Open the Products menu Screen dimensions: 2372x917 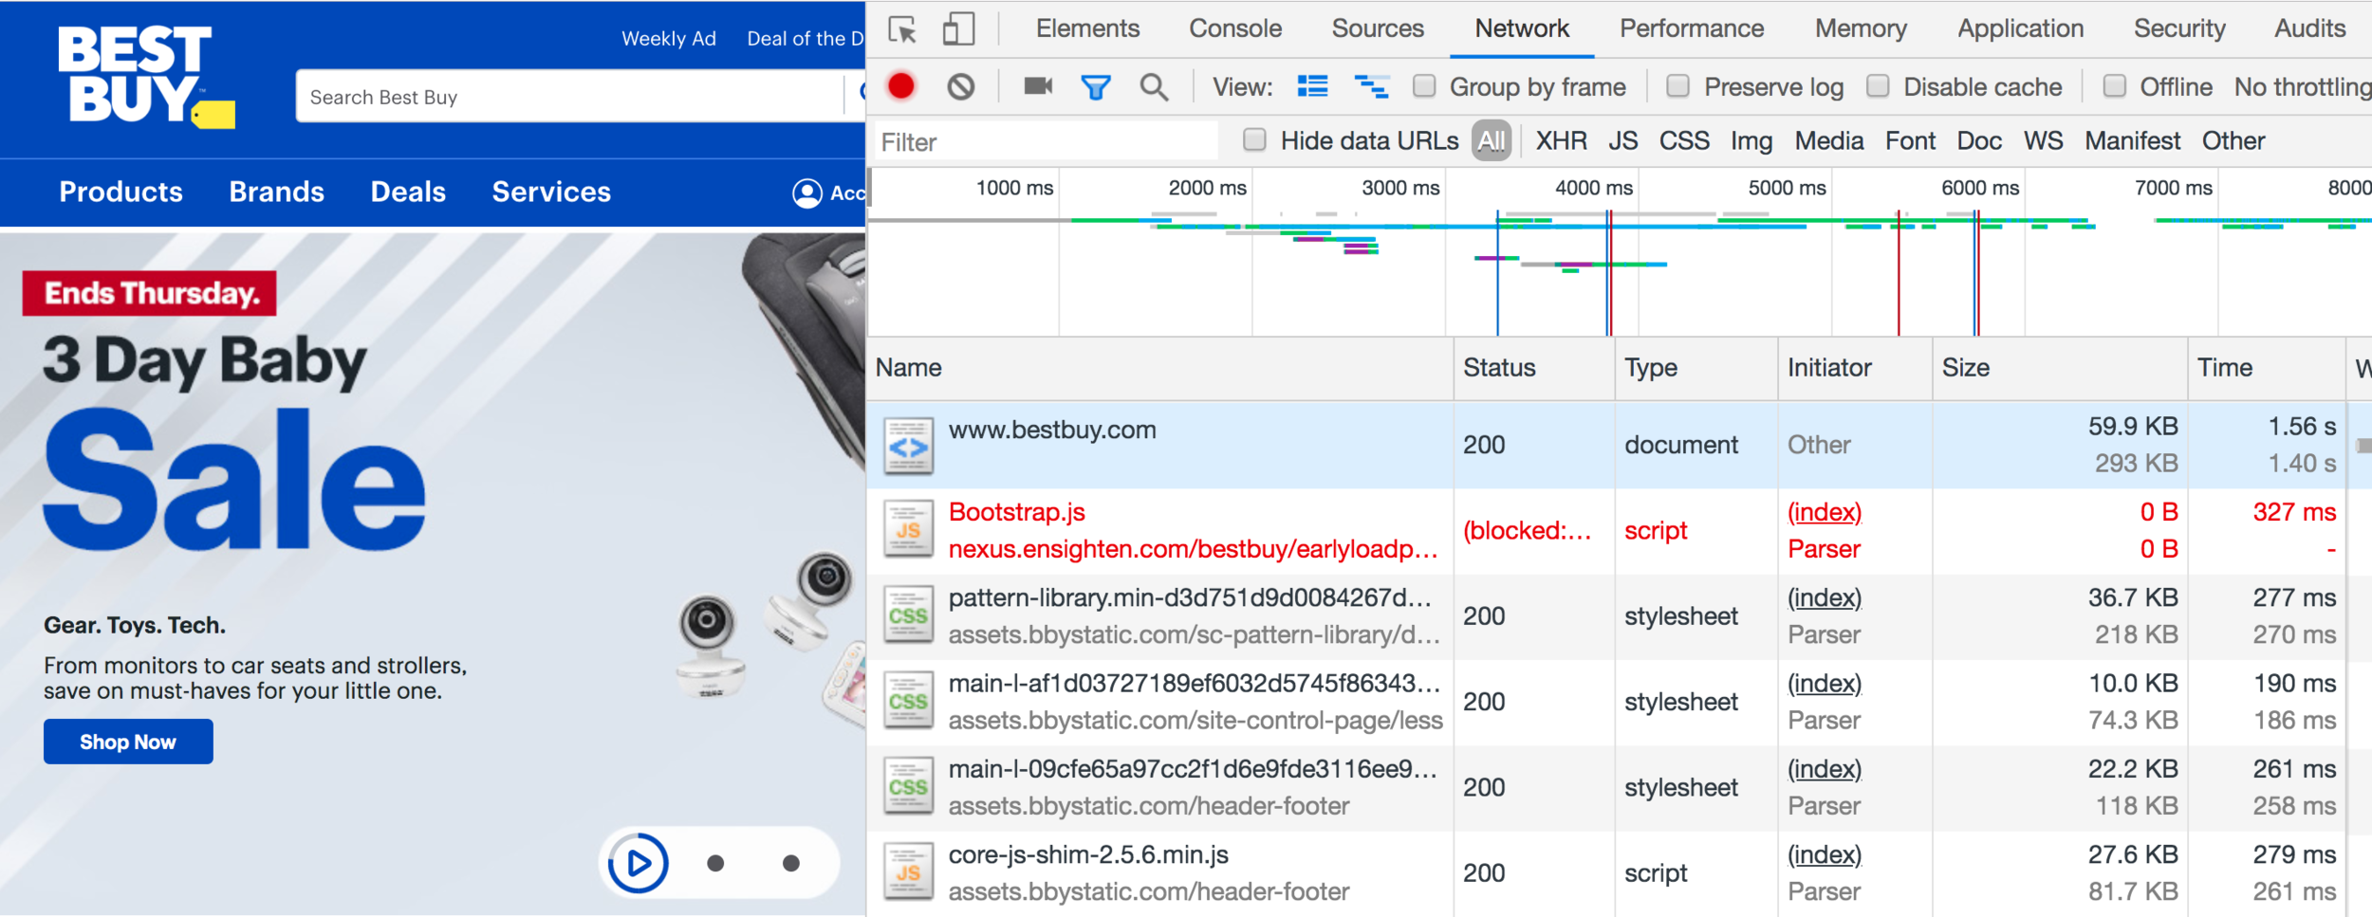(120, 193)
